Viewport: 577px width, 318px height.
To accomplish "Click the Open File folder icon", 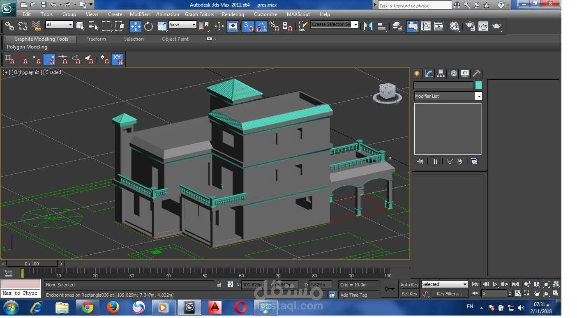I will tap(33, 5).
